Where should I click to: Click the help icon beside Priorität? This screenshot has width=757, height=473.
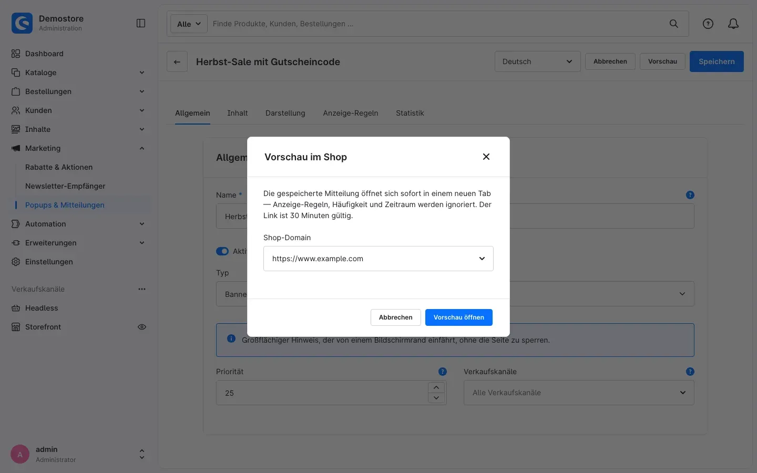(443, 372)
